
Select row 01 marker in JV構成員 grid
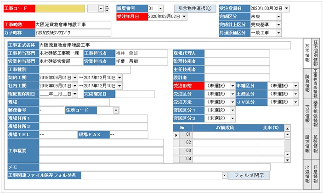(x=176, y=135)
